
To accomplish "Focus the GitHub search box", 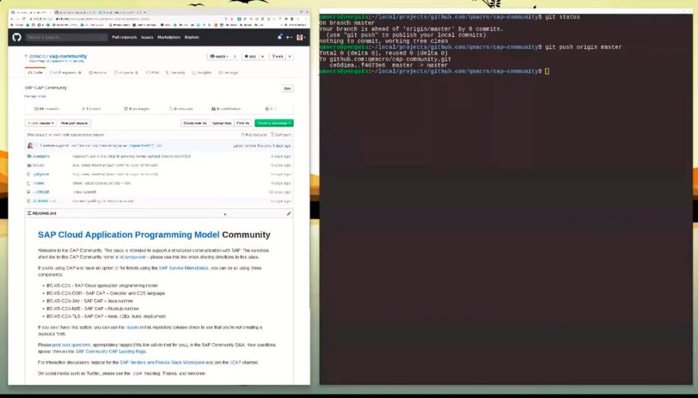I will click(66, 37).
